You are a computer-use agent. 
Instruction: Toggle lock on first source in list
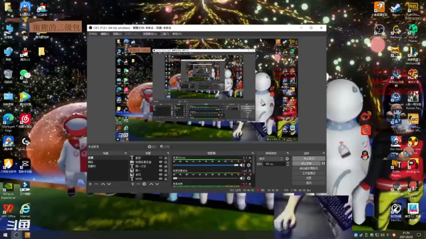(x=166, y=158)
